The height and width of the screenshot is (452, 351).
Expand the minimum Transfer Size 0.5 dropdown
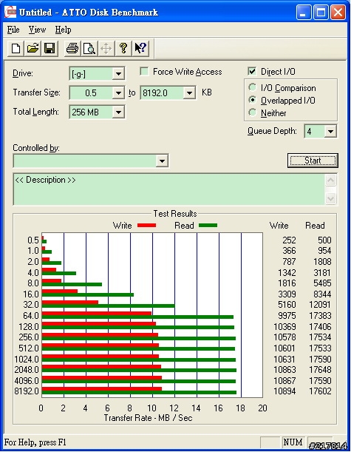pos(118,92)
